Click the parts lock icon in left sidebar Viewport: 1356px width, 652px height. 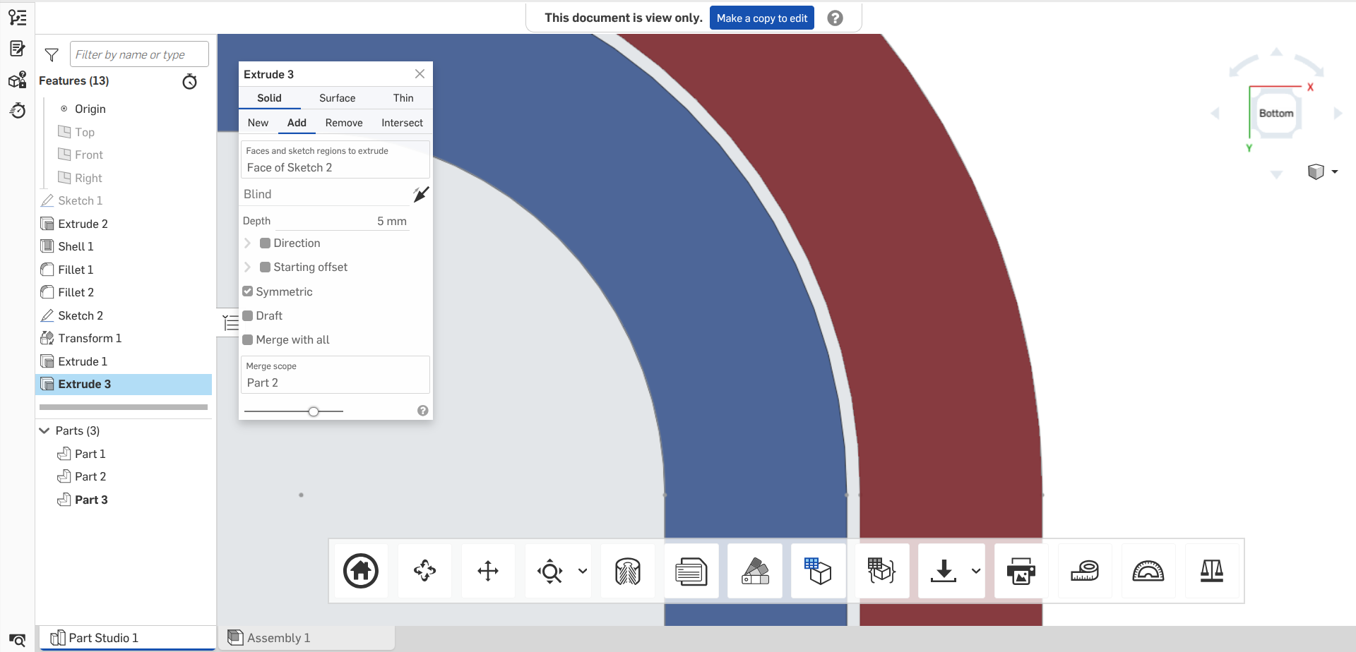(18, 80)
